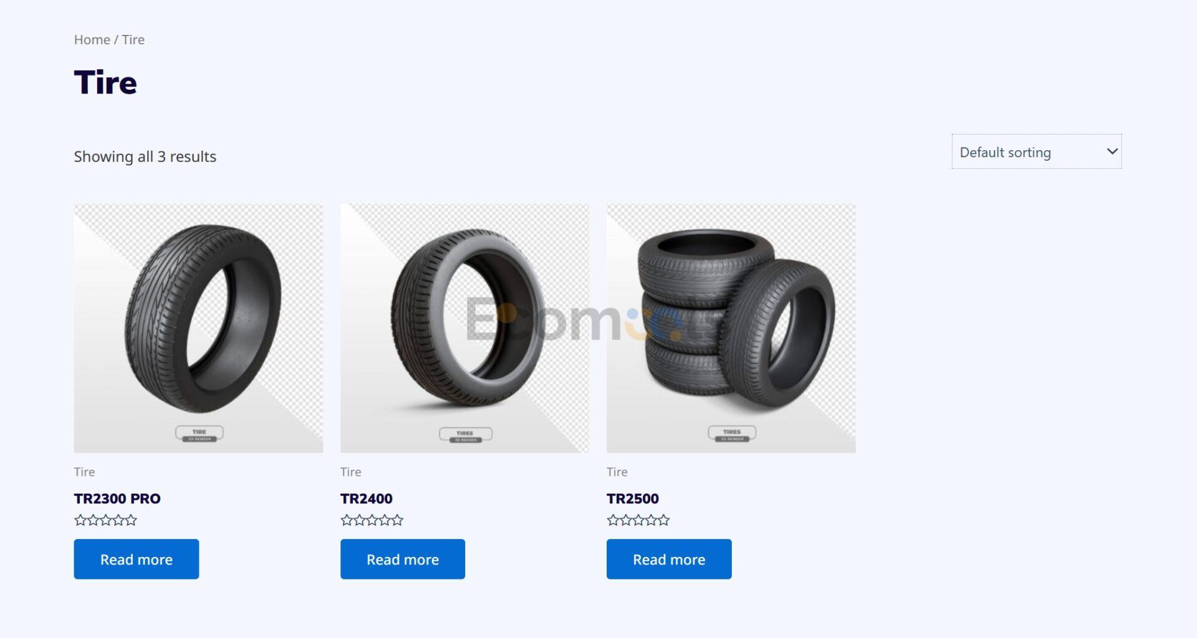
Task: Click Read more under TR2500
Action: pos(669,559)
